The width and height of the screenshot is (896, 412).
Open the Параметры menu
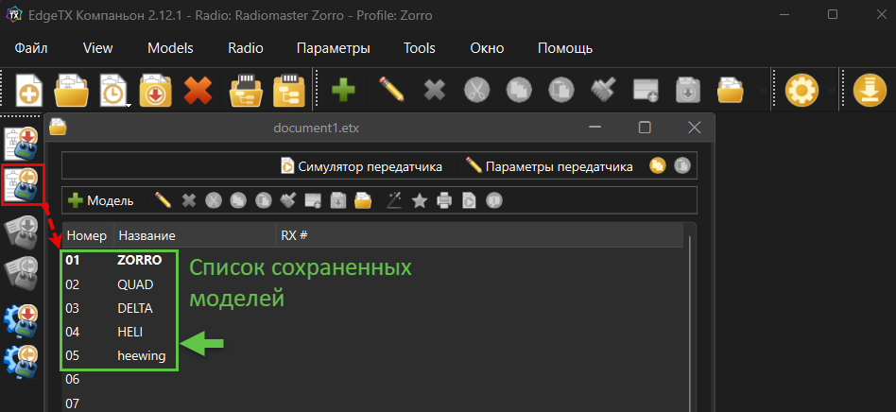click(334, 48)
